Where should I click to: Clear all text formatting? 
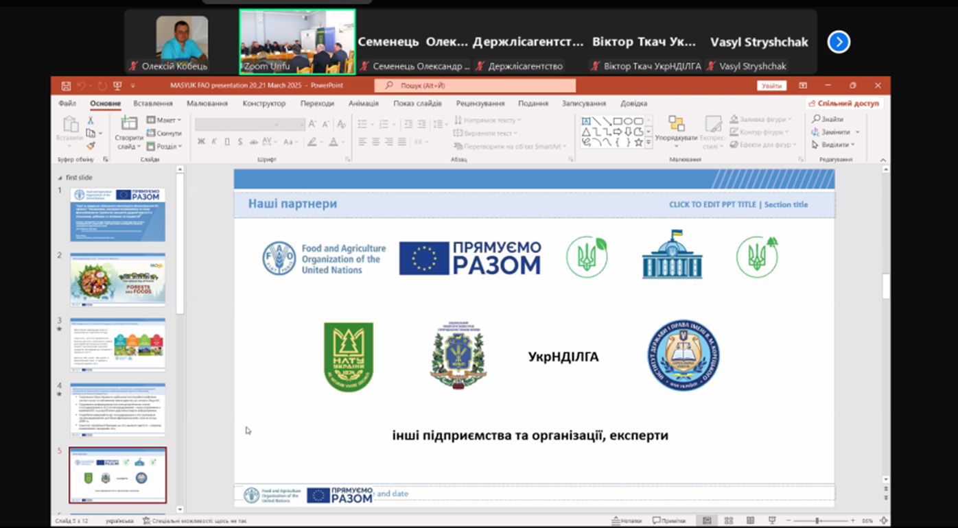coord(341,124)
